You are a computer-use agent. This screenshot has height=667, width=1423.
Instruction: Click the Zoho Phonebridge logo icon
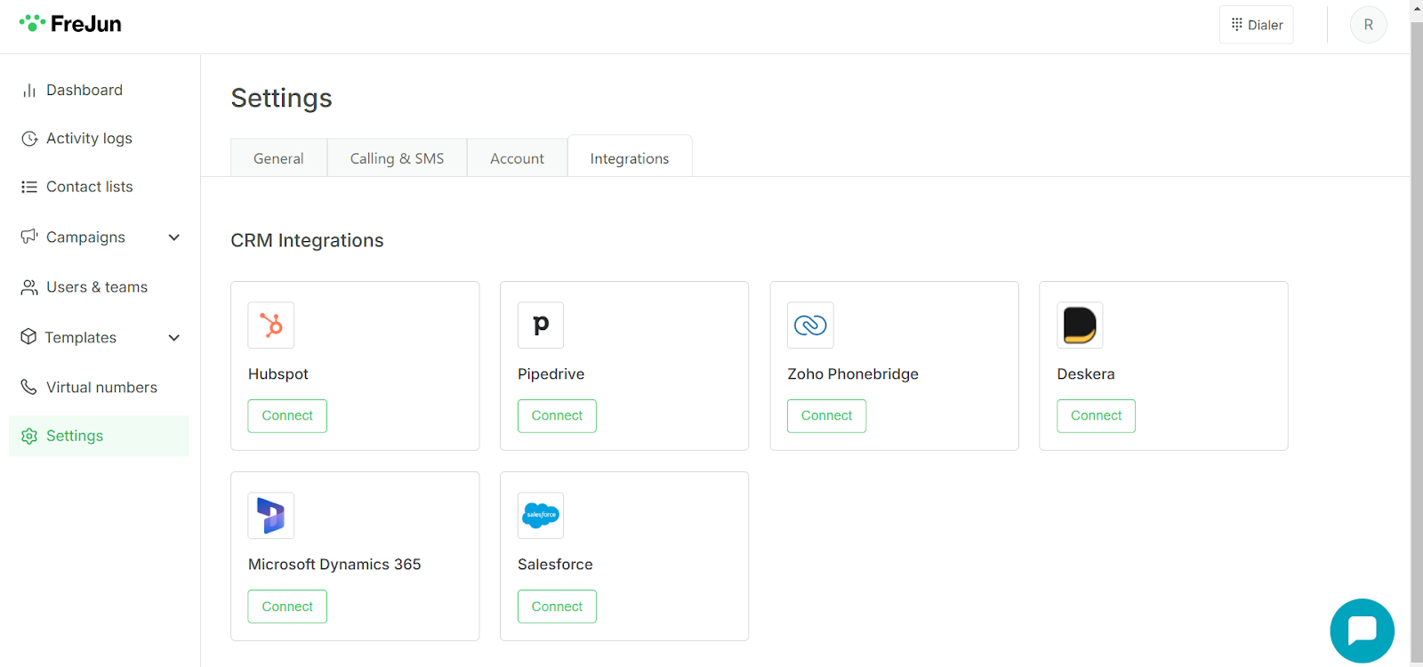pyautogui.click(x=810, y=325)
